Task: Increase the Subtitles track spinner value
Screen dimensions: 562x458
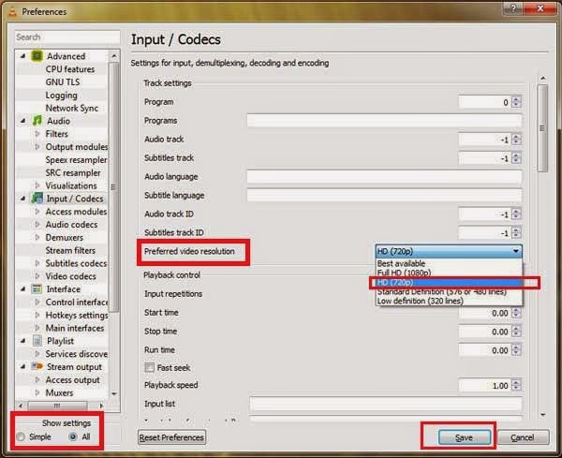Action: [x=516, y=155]
